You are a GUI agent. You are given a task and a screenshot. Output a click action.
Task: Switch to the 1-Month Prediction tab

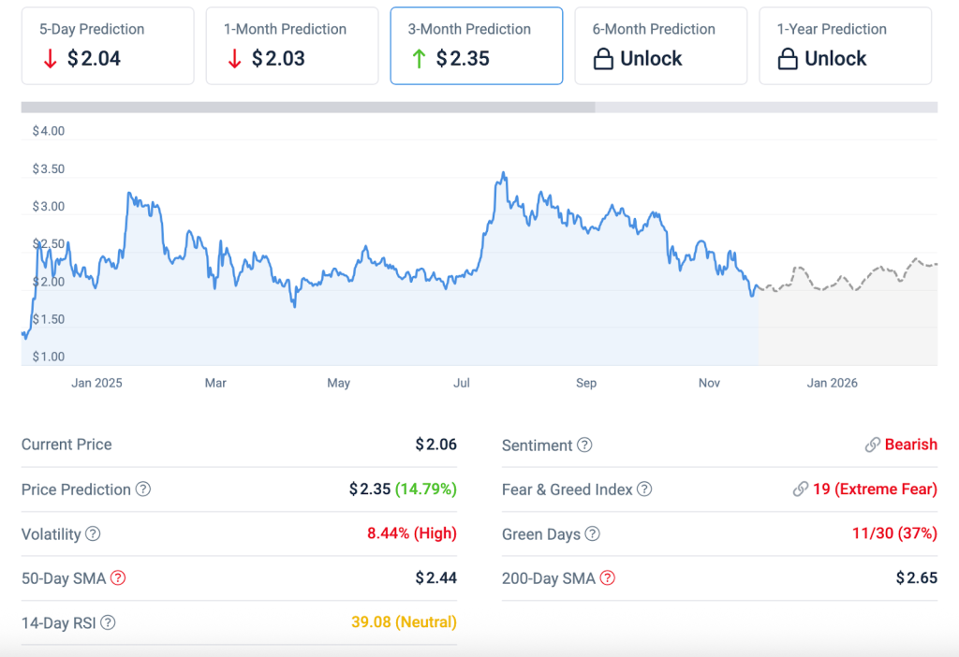(x=291, y=46)
